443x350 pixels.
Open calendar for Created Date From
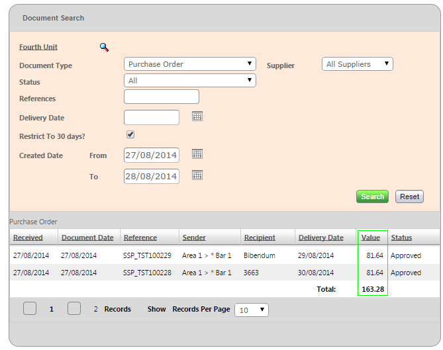[197, 154]
